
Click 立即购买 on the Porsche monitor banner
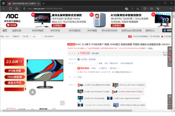(59, 25)
